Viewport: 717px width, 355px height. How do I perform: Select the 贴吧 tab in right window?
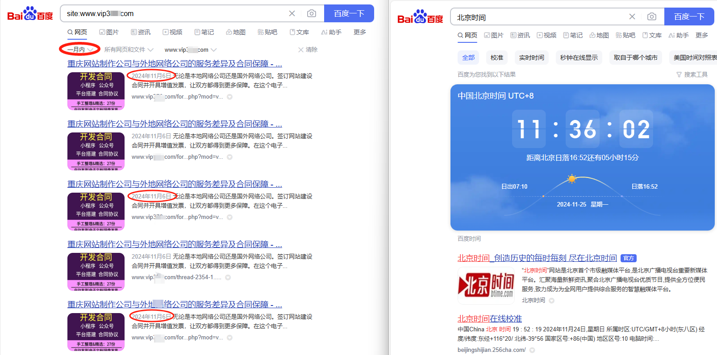pos(625,35)
